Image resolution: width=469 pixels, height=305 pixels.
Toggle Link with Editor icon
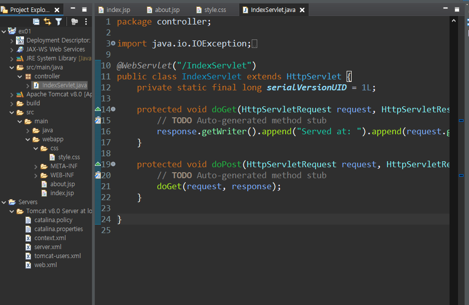coord(47,21)
